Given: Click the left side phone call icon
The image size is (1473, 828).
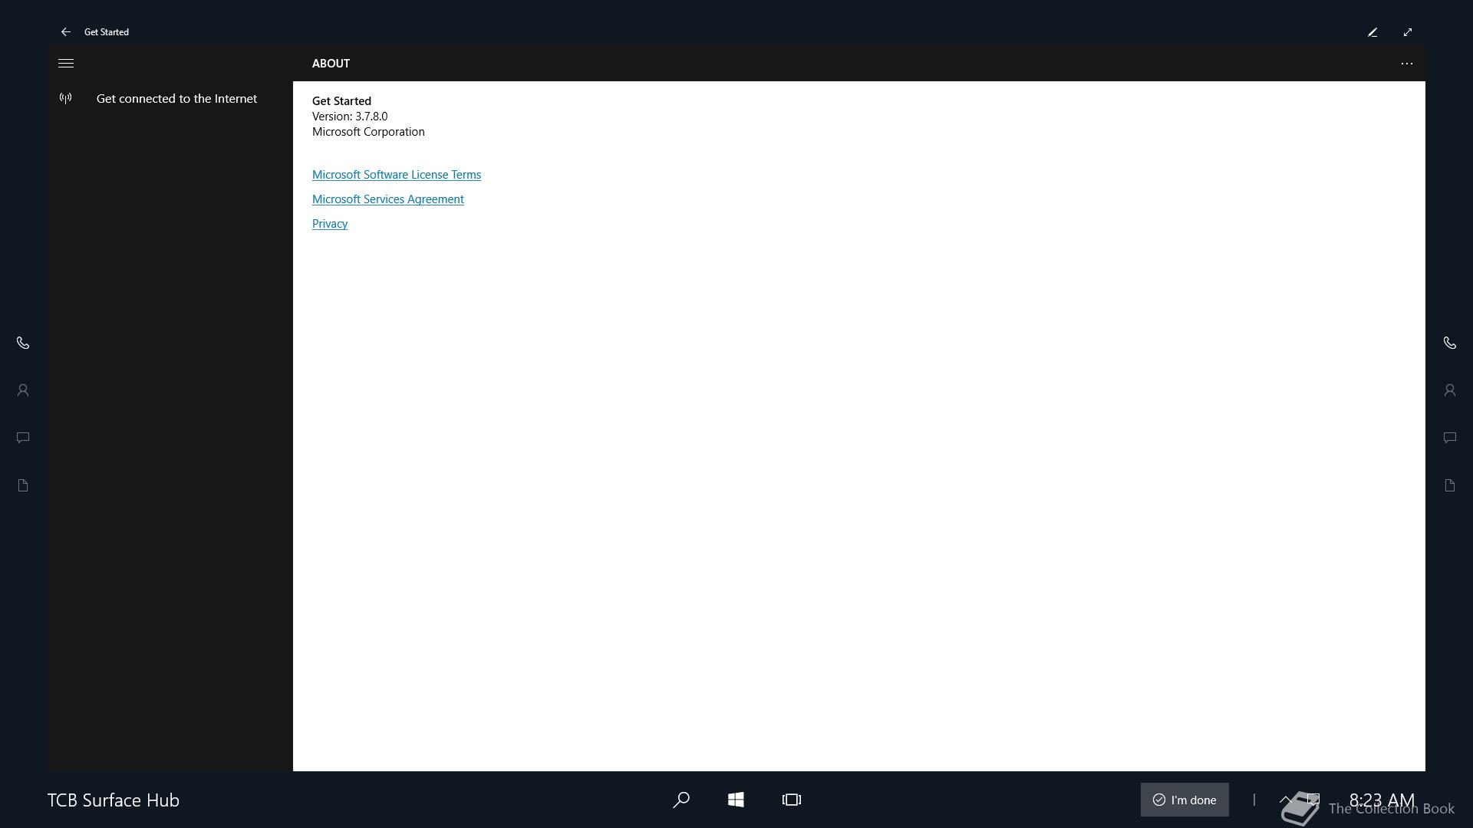Looking at the screenshot, I should (x=23, y=343).
